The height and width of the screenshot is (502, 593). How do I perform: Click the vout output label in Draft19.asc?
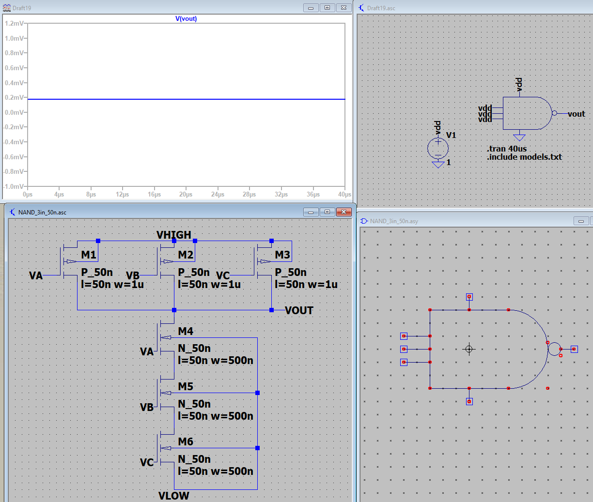click(577, 114)
